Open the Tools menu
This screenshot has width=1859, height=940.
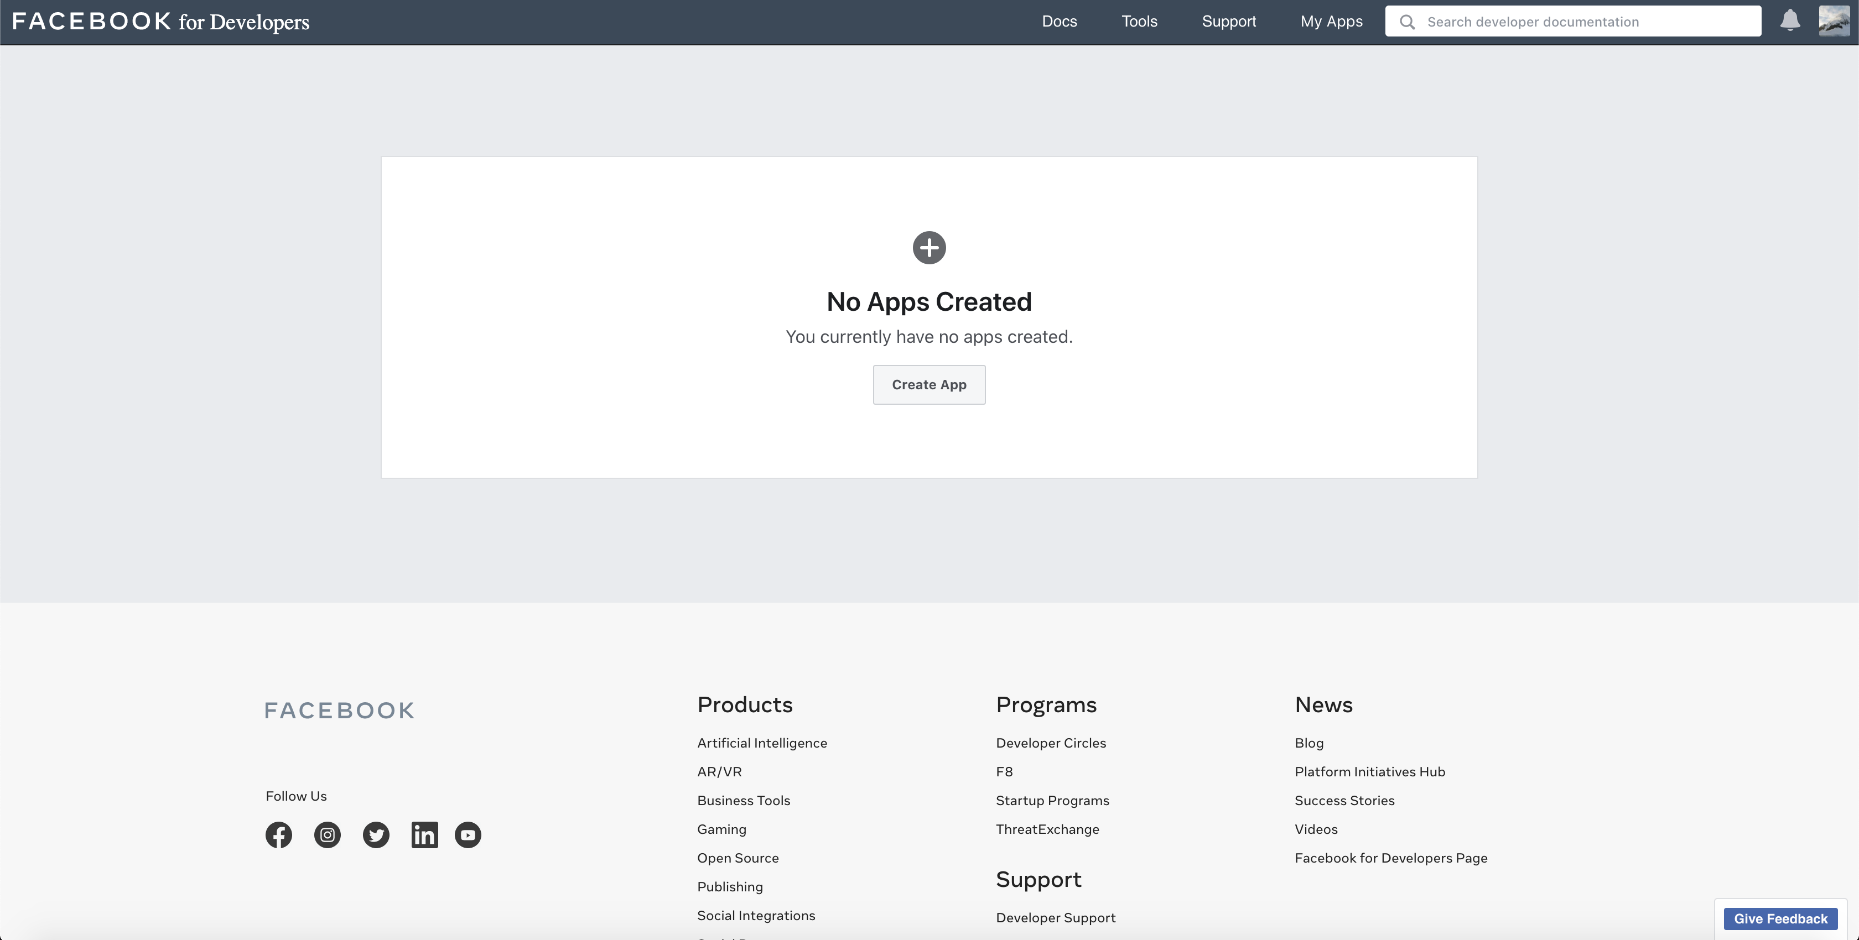(1139, 22)
